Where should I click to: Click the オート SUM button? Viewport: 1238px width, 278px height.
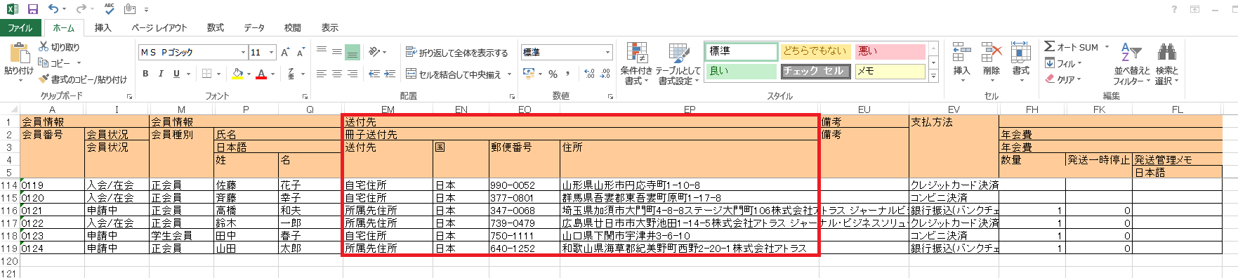(x=1072, y=47)
